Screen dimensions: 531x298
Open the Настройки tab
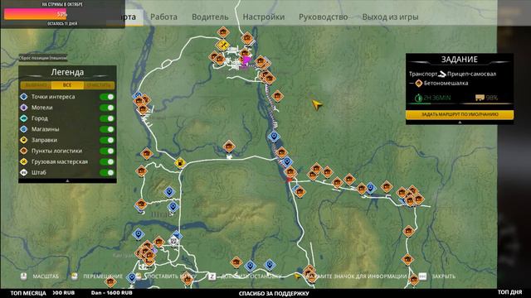click(264, 17)
